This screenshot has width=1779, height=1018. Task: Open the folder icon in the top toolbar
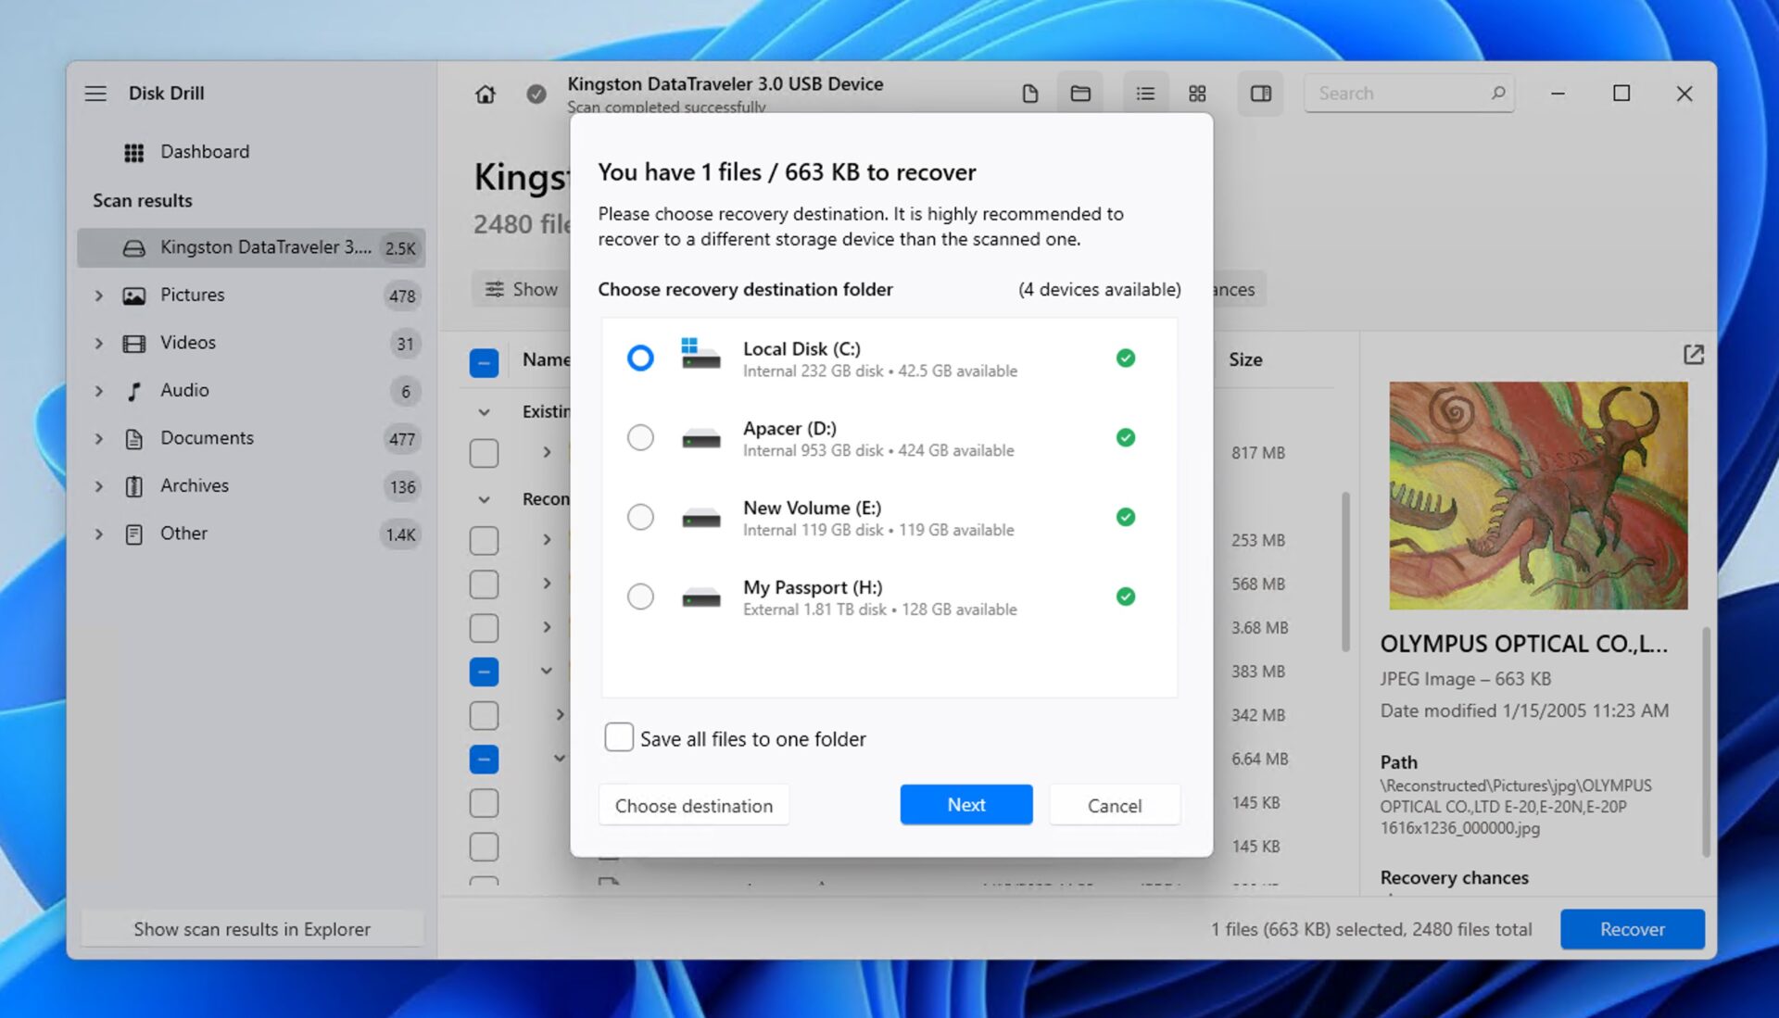[1080, 93]
